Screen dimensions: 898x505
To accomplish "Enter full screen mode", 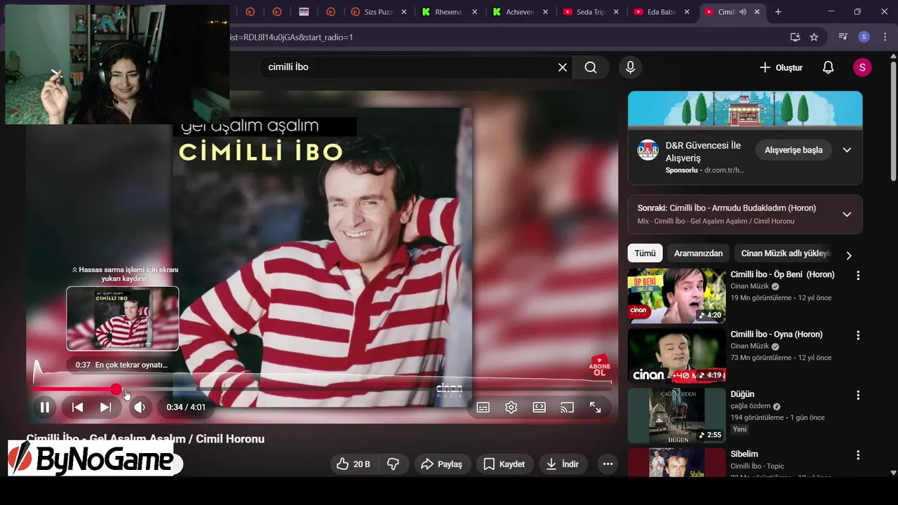I will pos(595,407).
